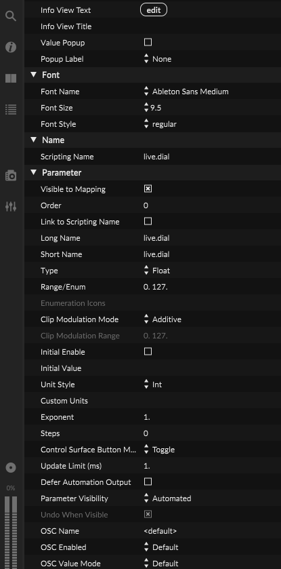Click the Scripting Name value live.dial
The image size is (281, 569).
coord(156,157)
